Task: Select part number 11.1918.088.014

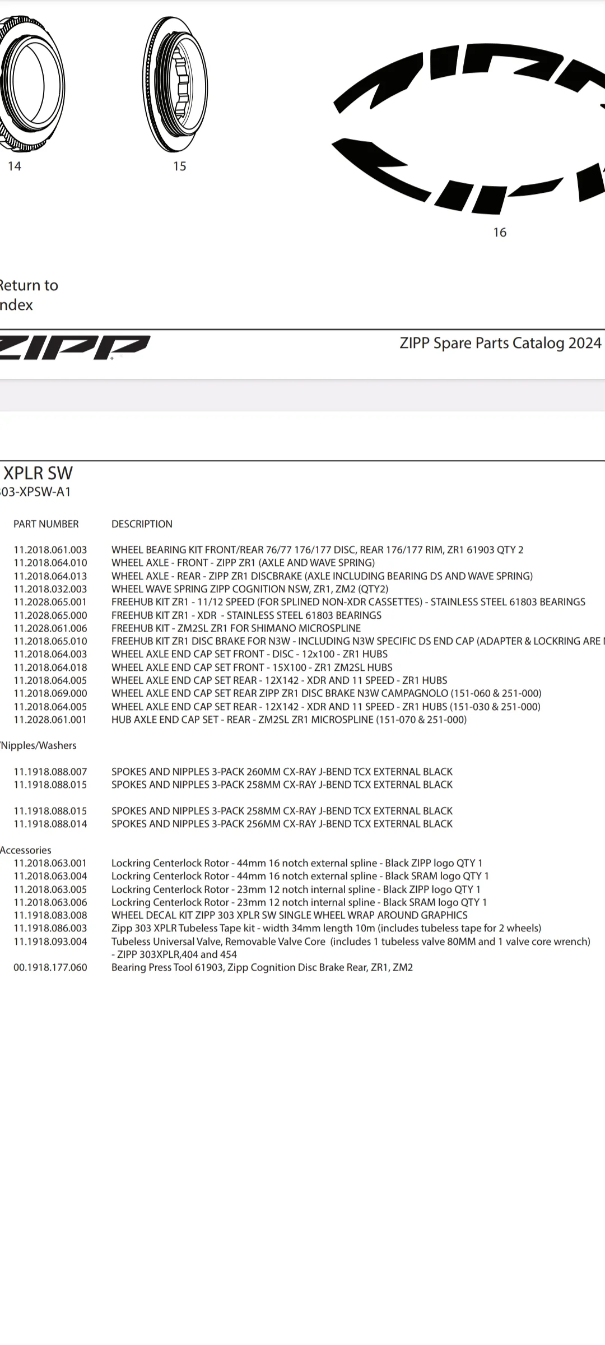Action: pyautogui.click(x=50, y=824)
